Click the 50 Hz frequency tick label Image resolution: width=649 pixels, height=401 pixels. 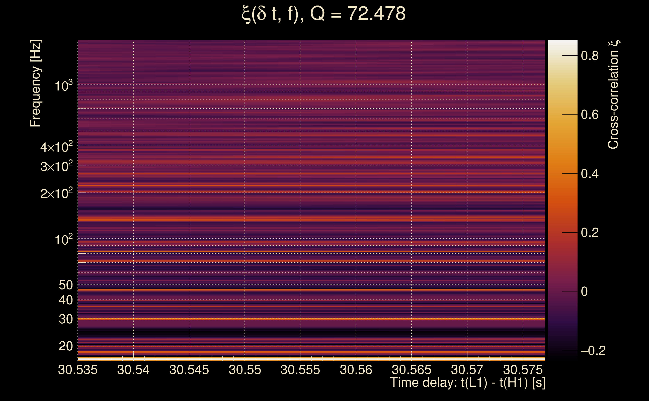(x=65, y=285)
